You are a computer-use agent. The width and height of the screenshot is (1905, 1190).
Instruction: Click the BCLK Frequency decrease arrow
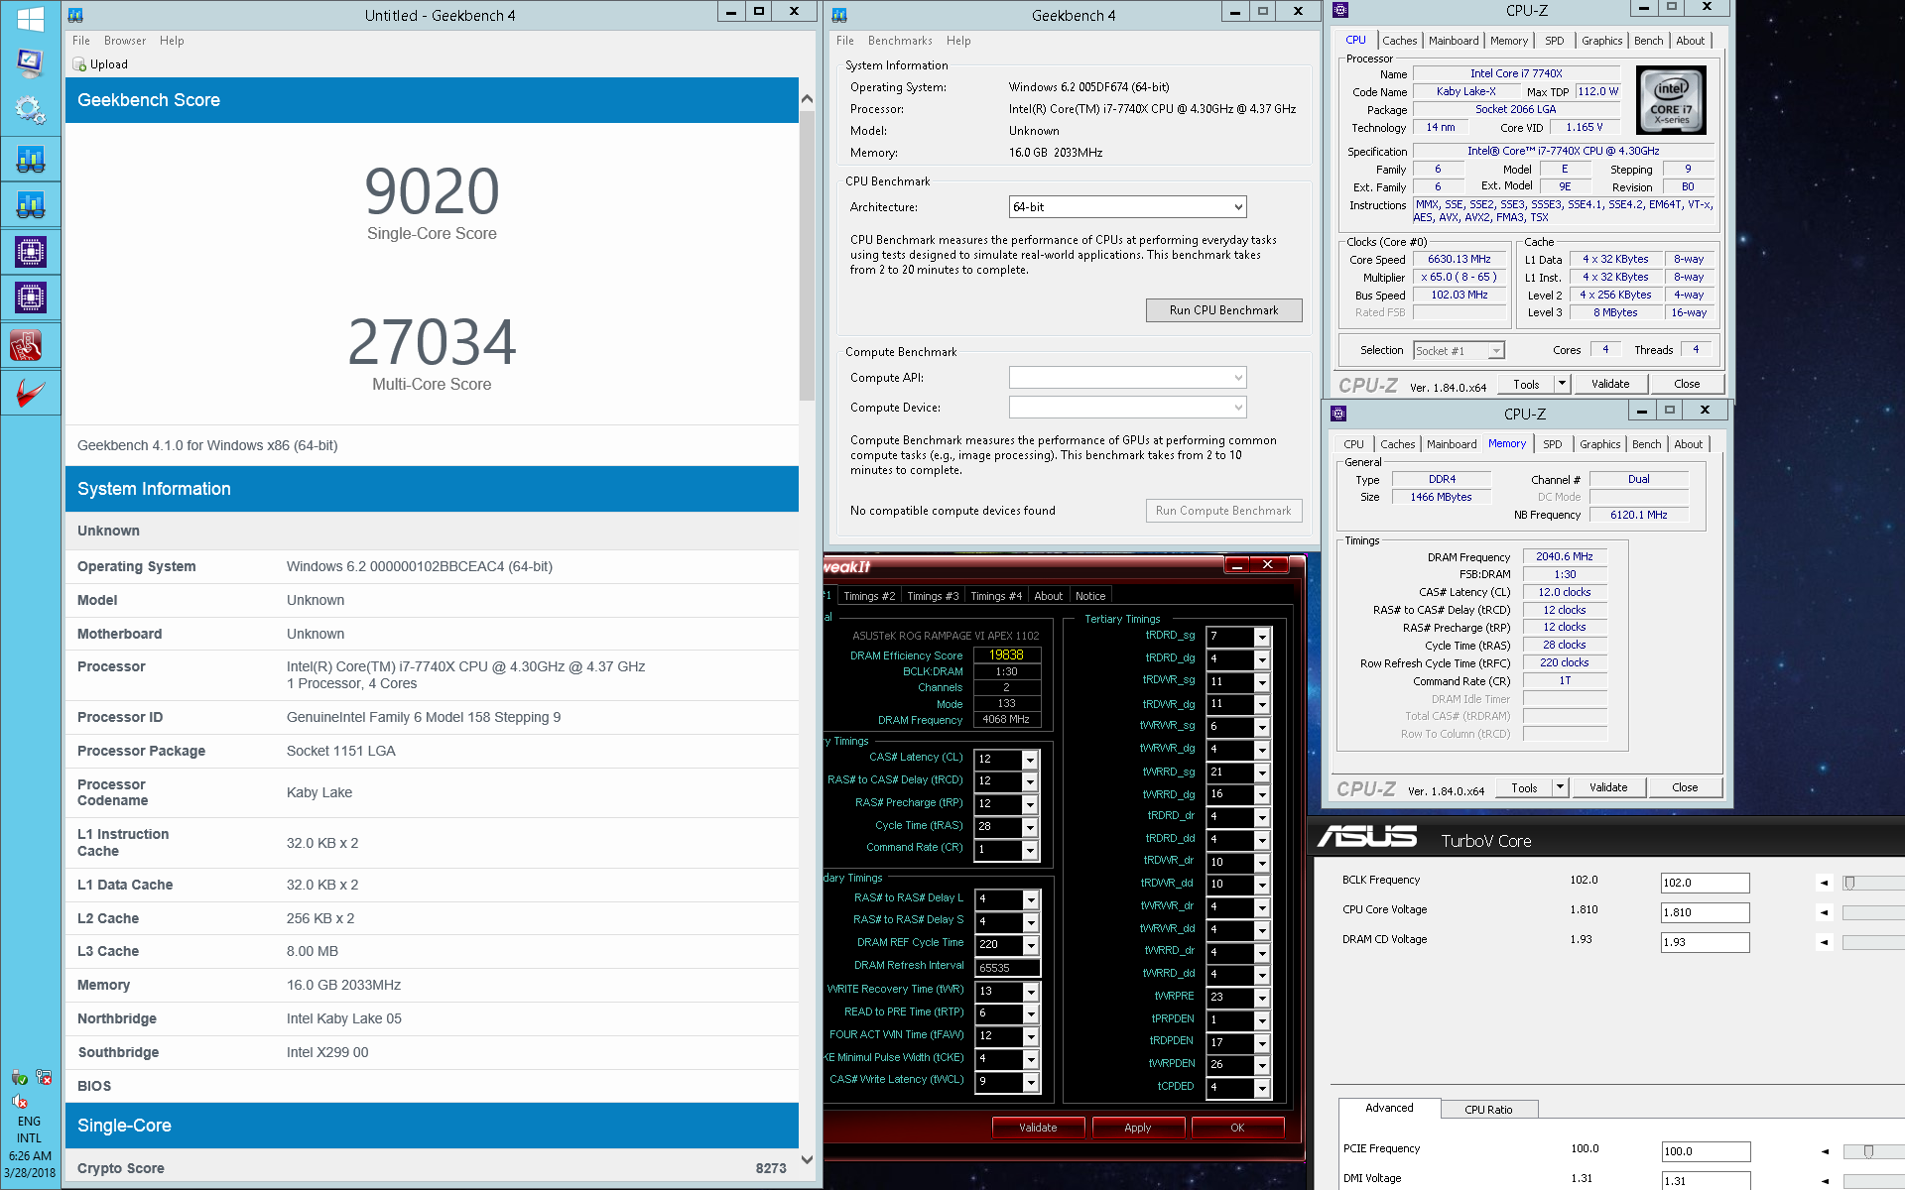point(1824,883)
